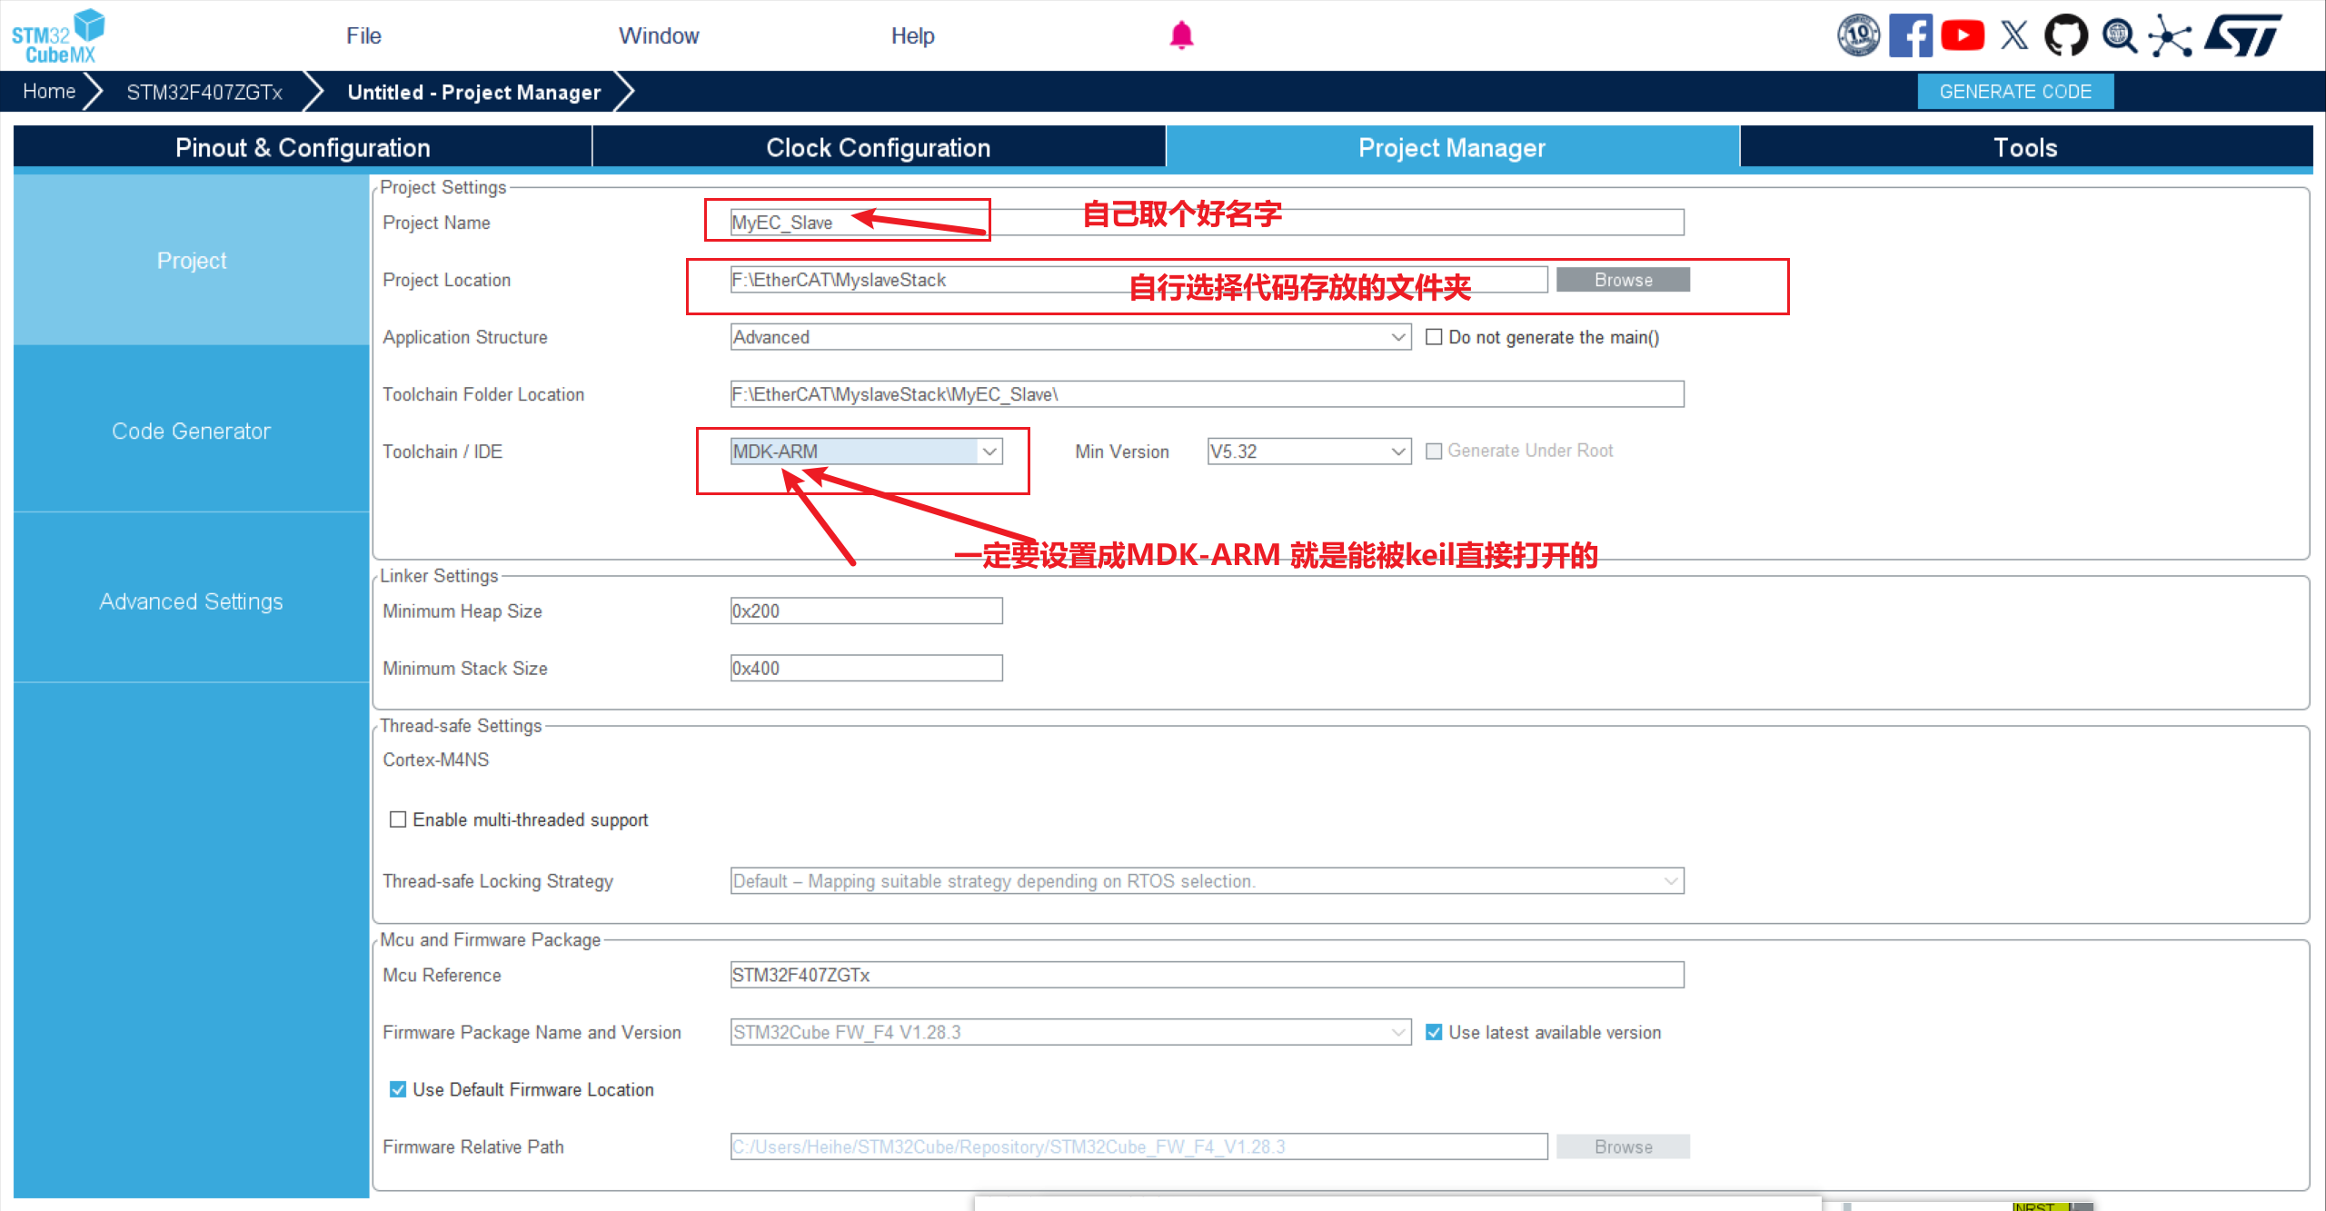Click the Minimum Heap Size field

coord(866,610)
